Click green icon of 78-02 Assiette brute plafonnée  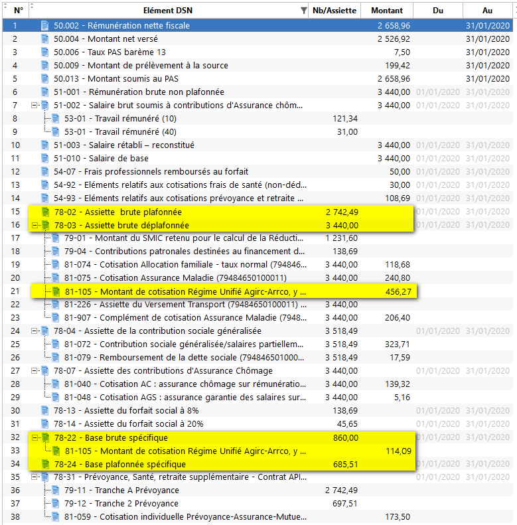click(x=45, y=212)
